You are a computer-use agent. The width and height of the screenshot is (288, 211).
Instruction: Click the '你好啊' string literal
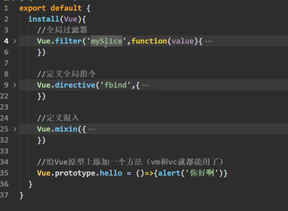pos(202,173)
